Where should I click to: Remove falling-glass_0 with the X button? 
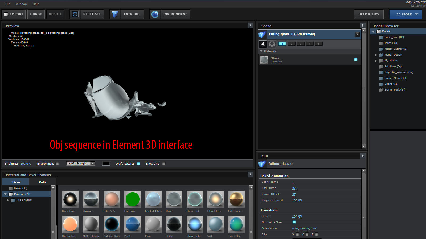click(x=357, y=34)
